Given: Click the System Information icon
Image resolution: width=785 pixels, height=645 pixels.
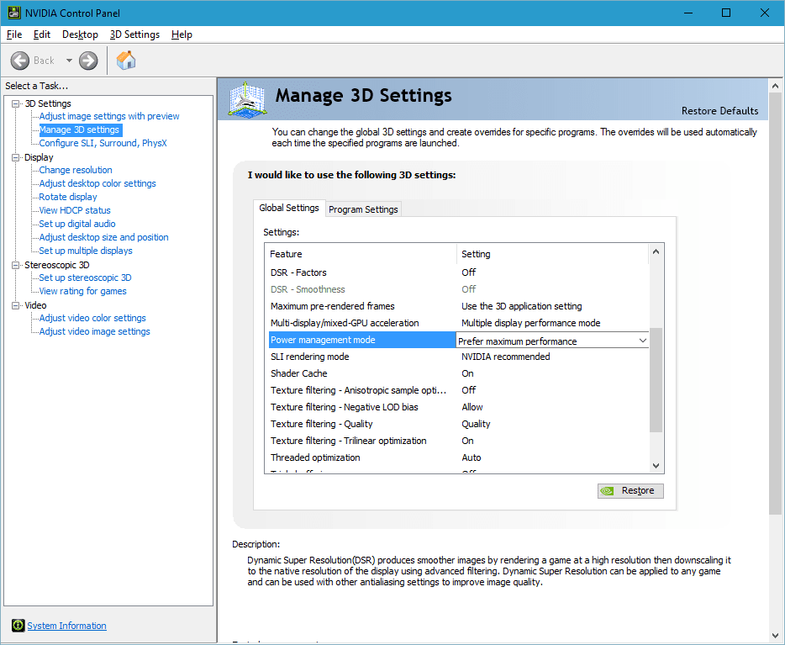Looking at the screenshot, I should pos(18,625).
